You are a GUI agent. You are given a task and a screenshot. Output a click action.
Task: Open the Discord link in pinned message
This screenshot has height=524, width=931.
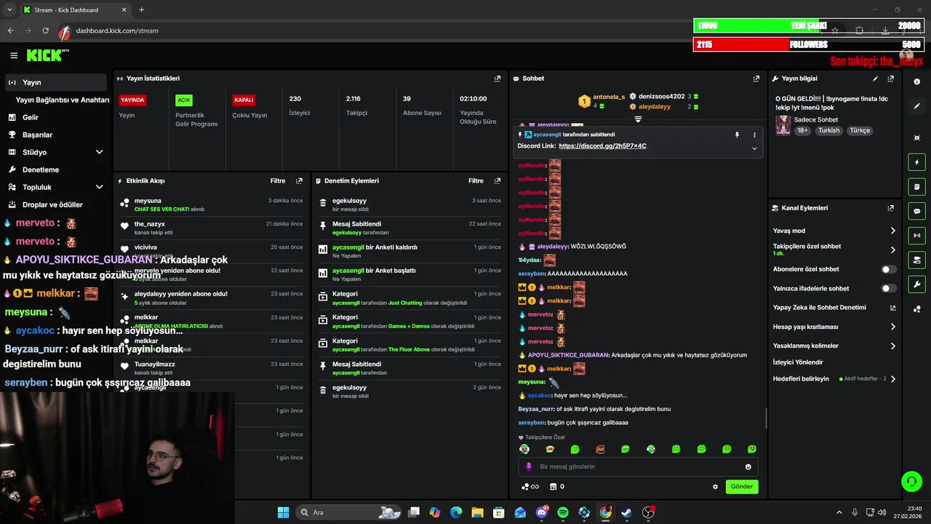[x=602, y=146]
